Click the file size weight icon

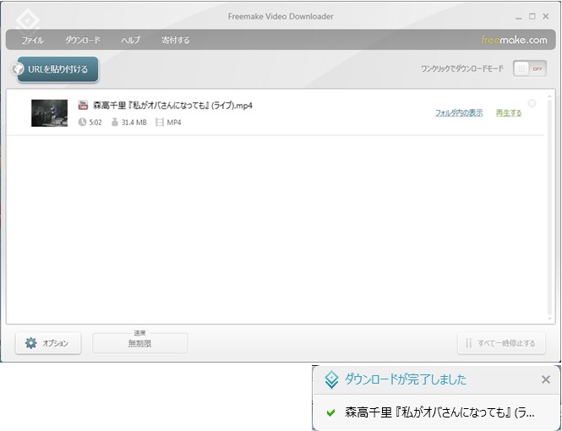point(115,123)
